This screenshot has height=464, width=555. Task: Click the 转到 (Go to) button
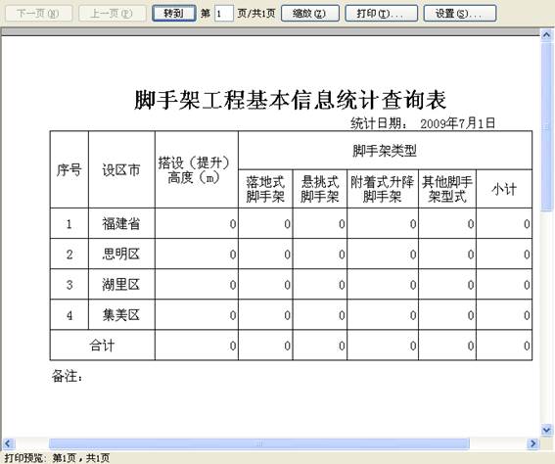(x=174, y=14)
